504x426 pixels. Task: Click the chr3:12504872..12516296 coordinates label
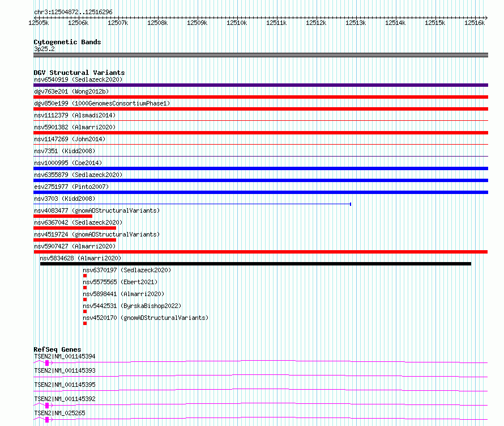tap(73, 12)
